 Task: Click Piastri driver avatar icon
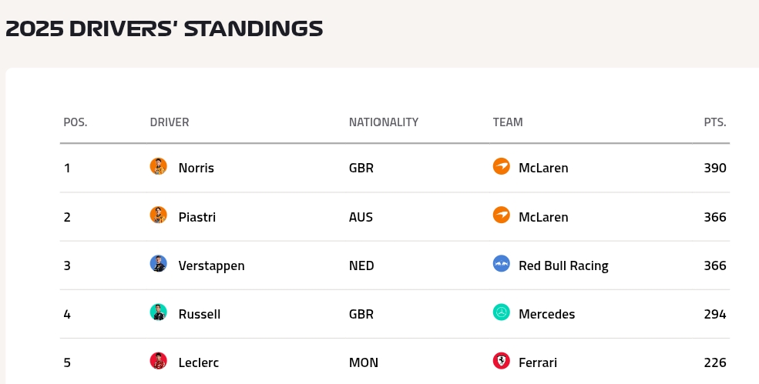tap(158, 215)
